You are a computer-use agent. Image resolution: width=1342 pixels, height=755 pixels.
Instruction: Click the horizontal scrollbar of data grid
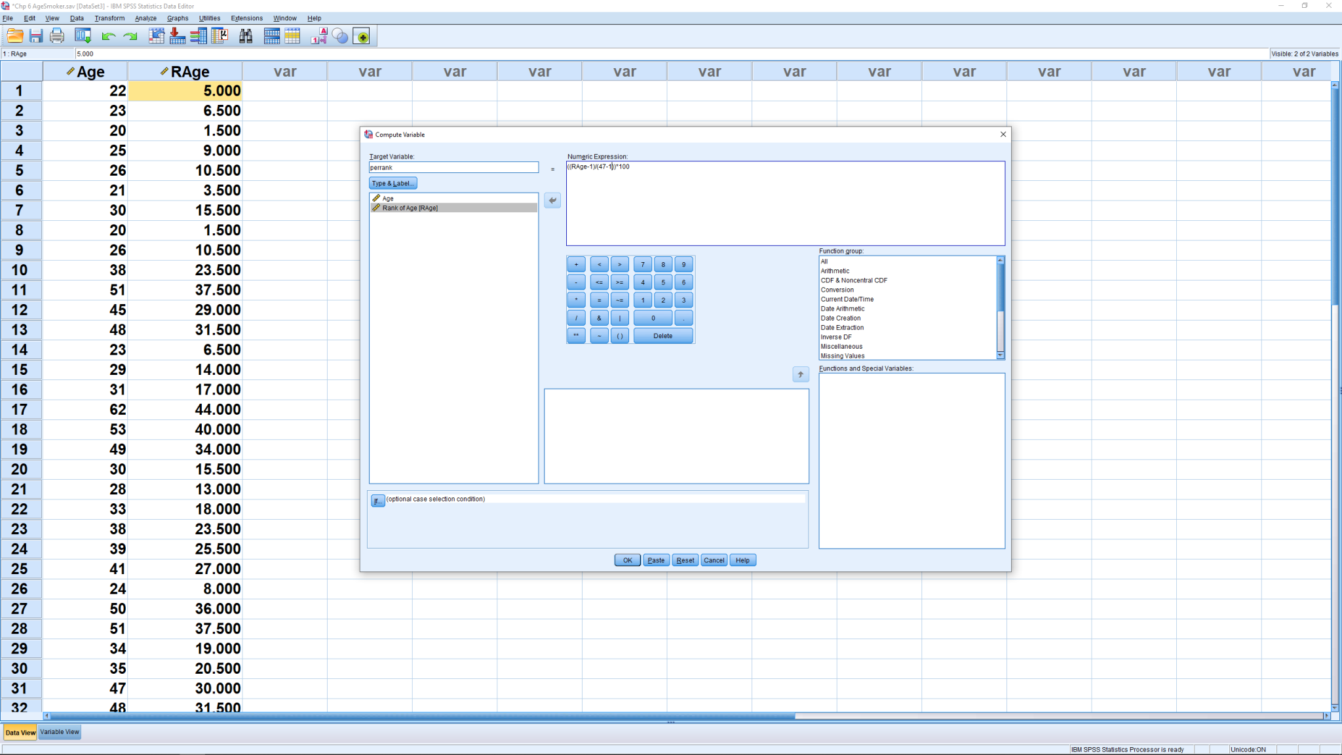(423, 716)
